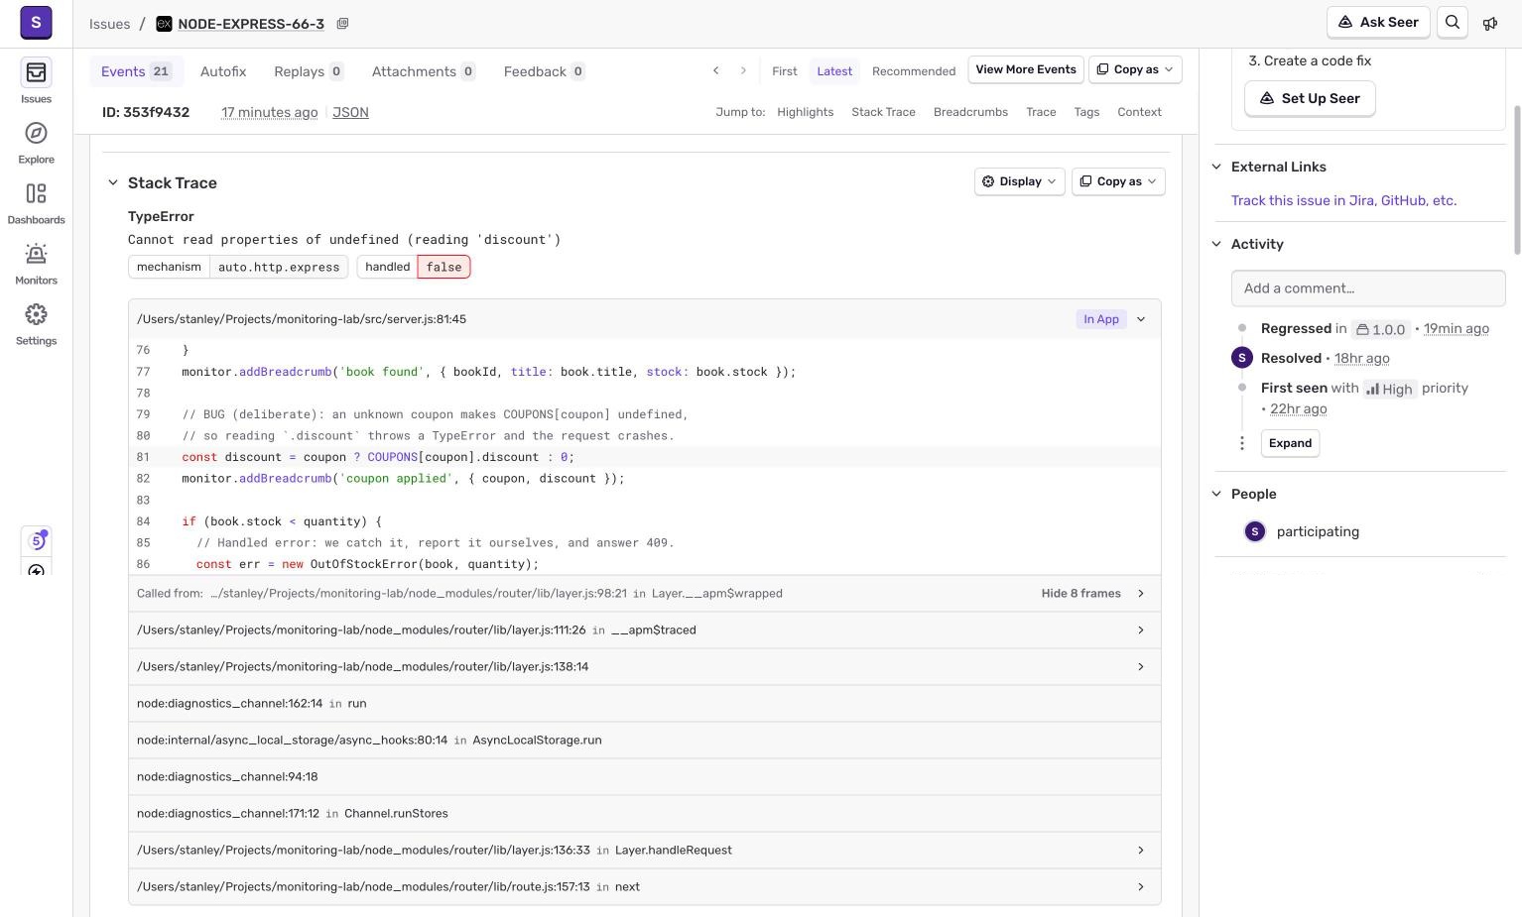
Task: Select the Recommended event option
Action: pyautogui.click(x=914, y=70)
